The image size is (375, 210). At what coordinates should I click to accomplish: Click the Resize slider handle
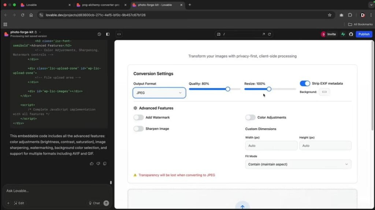(x=269, y=89)
